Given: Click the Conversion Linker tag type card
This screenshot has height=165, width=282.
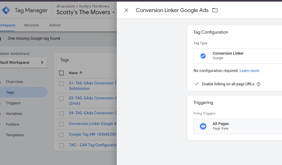Looking at the screenshot, I should [237, 56].
